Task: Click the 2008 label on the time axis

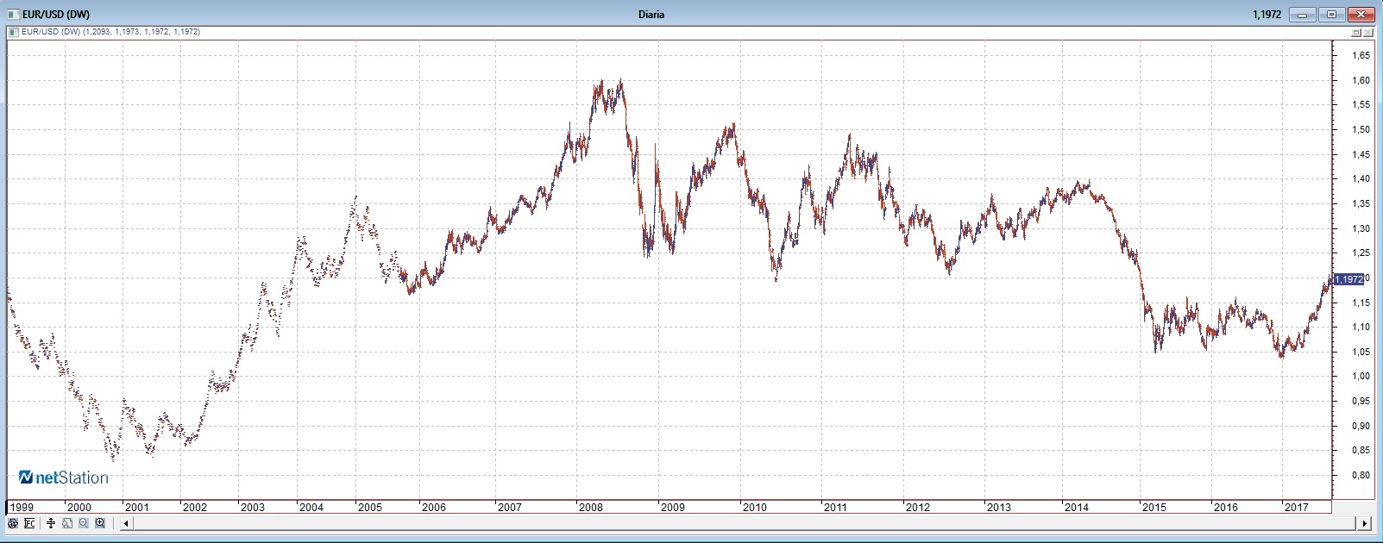Action: (x=590, y=507)
